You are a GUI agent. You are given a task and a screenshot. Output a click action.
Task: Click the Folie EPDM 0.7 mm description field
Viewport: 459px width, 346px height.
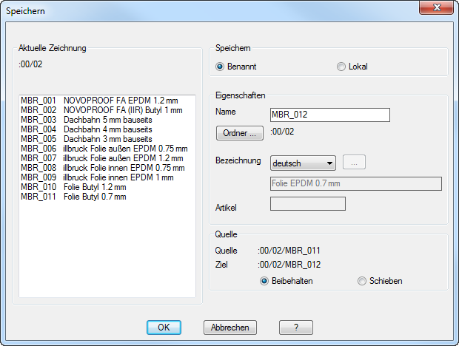click(355, 184)
